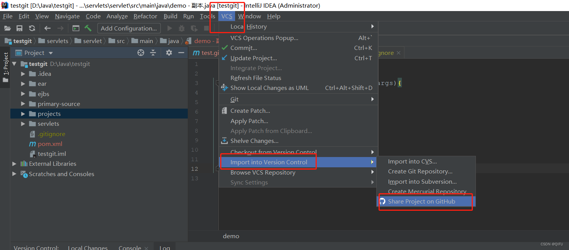Click line number 12 in the gutter

coord(195,169)
